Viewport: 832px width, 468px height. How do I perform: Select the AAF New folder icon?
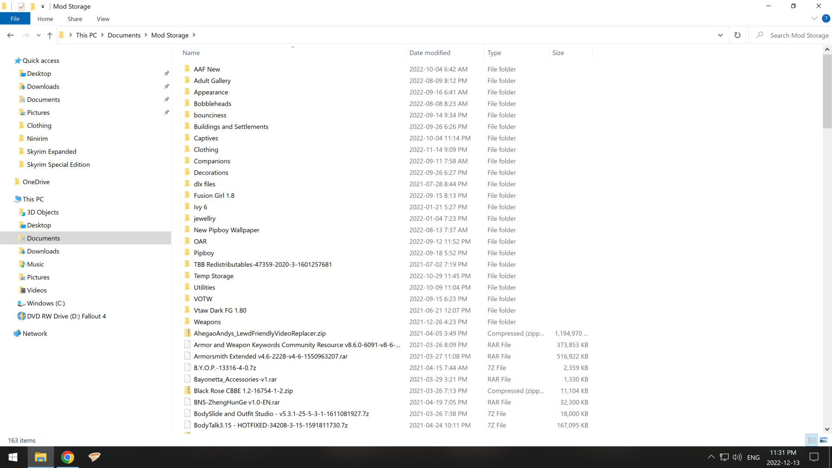[187, 69]
